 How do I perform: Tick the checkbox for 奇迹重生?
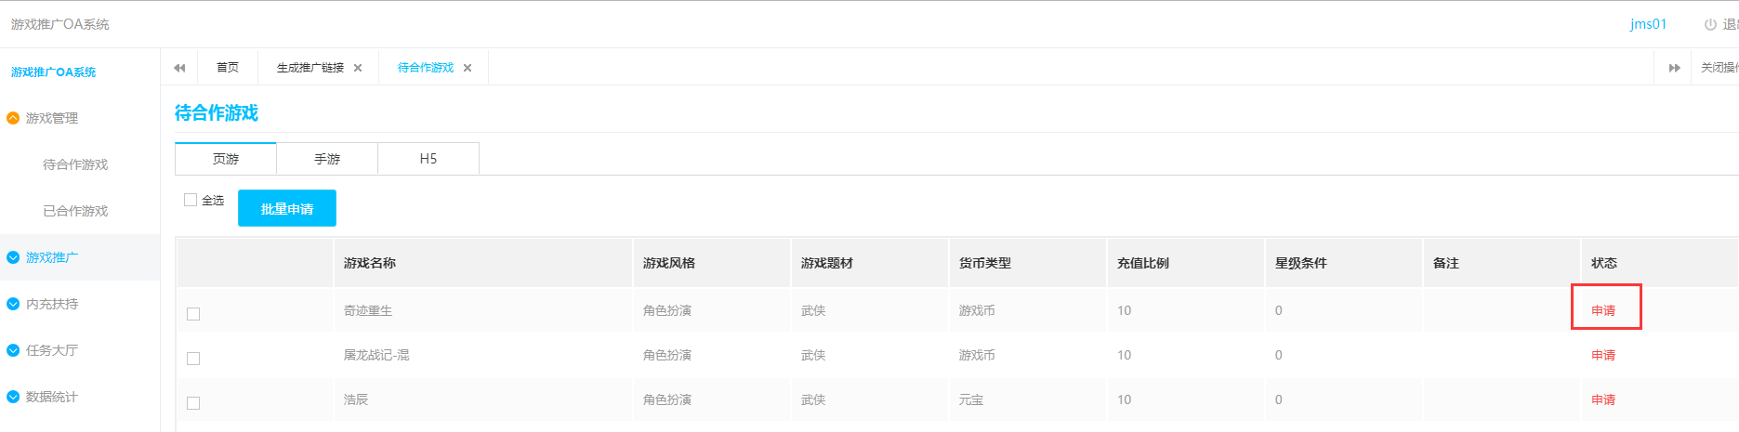point(193,314)
